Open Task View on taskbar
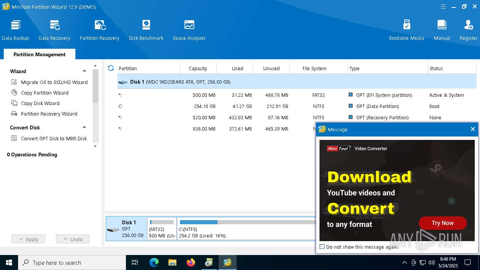480x270 pixels. [x=135, y=262]
